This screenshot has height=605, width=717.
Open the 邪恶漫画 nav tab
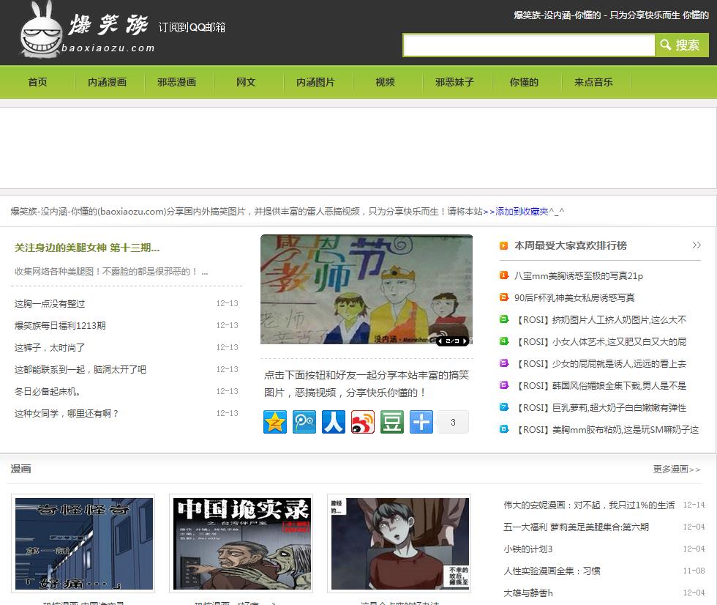point(176,82)
